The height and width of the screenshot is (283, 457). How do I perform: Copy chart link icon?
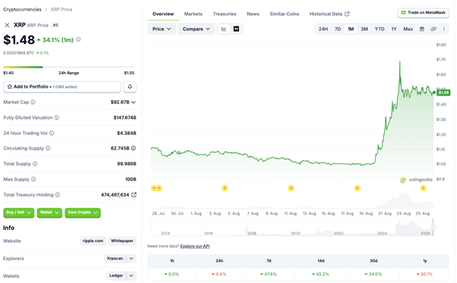click(x=433, y=29)
